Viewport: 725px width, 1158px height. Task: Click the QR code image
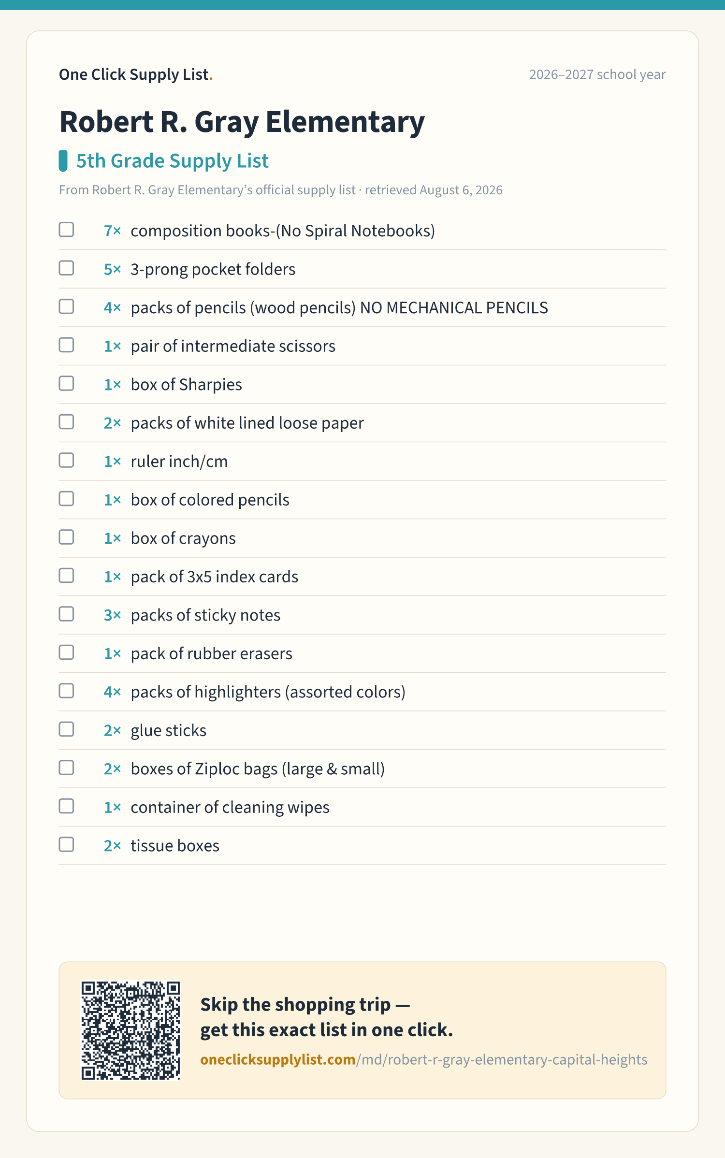point(130,1030)
